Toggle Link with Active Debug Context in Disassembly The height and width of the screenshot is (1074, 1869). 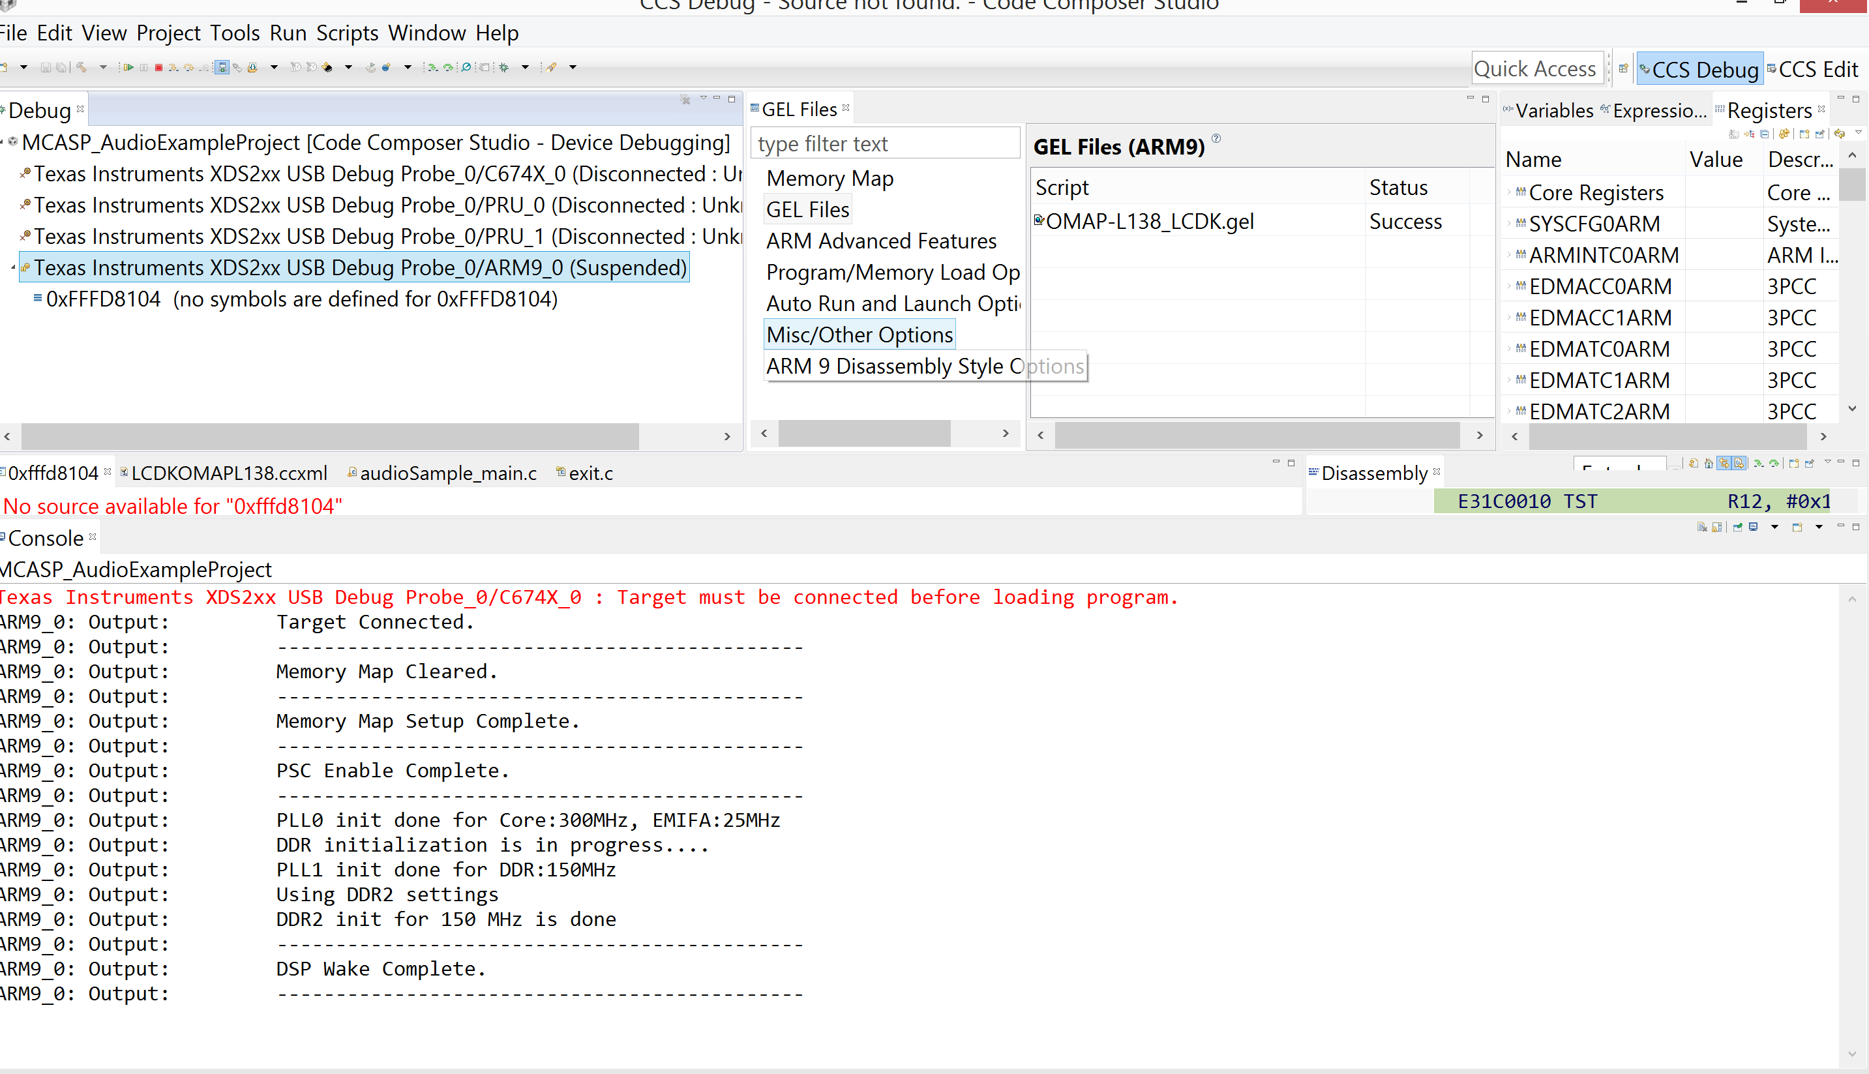coord(1724,463)
